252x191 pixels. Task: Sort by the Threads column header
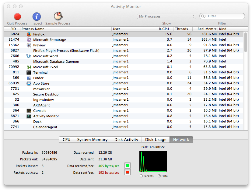183,29
